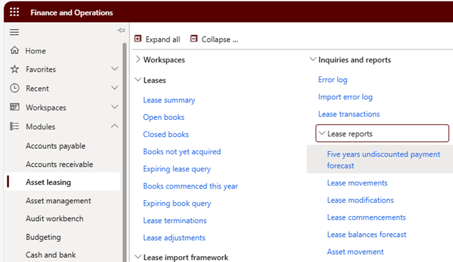
Task: Click the Home house icon
Action: point(15,50)
